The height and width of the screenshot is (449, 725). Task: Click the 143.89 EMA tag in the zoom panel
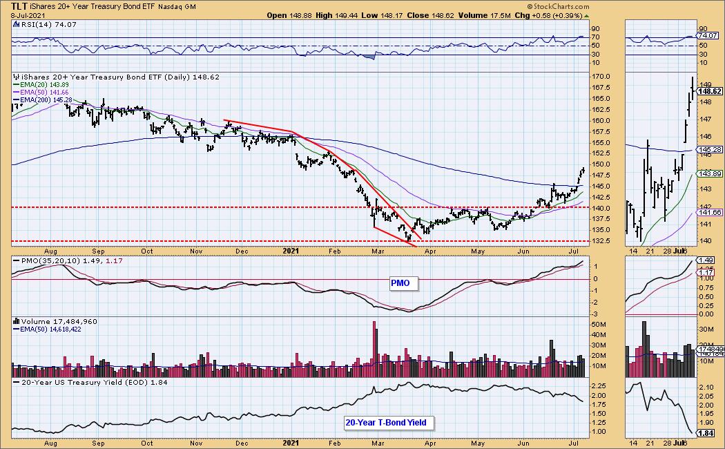click(710, 174)
